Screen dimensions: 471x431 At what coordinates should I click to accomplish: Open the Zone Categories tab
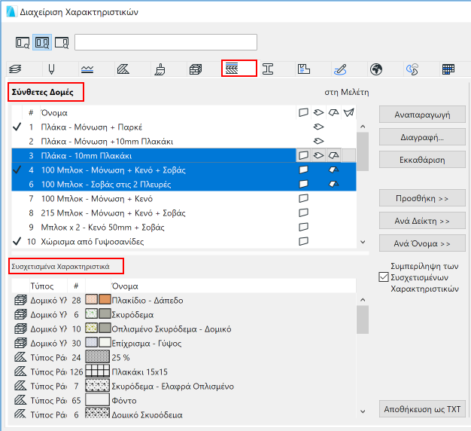point(304,69)
